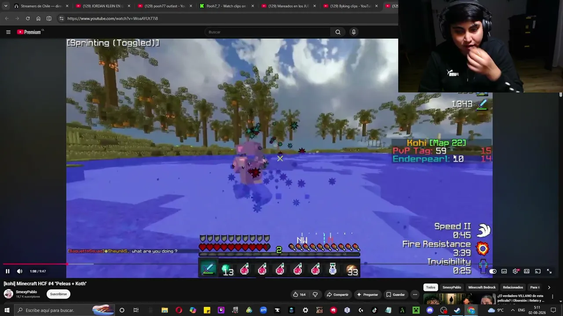Save video with Guardar button
The image size is (563, 316).
395,294
